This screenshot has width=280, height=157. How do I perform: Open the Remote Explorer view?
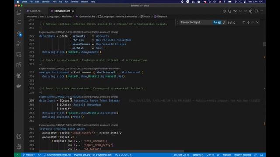19,54
